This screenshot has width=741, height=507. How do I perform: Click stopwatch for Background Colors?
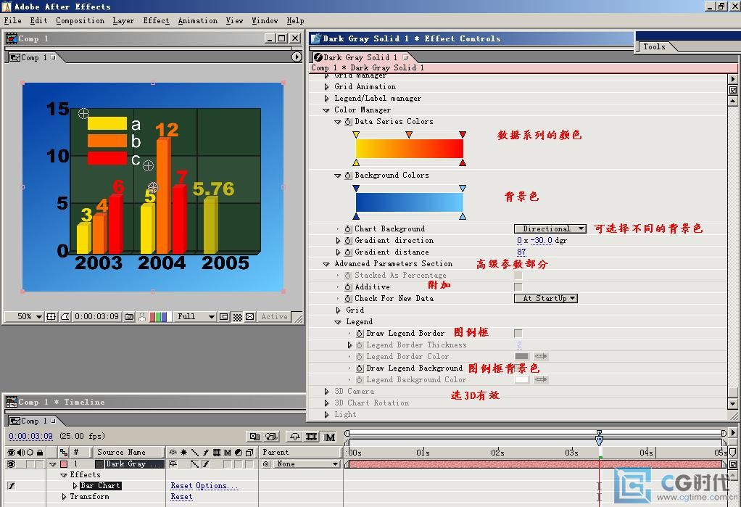[348, 176]
